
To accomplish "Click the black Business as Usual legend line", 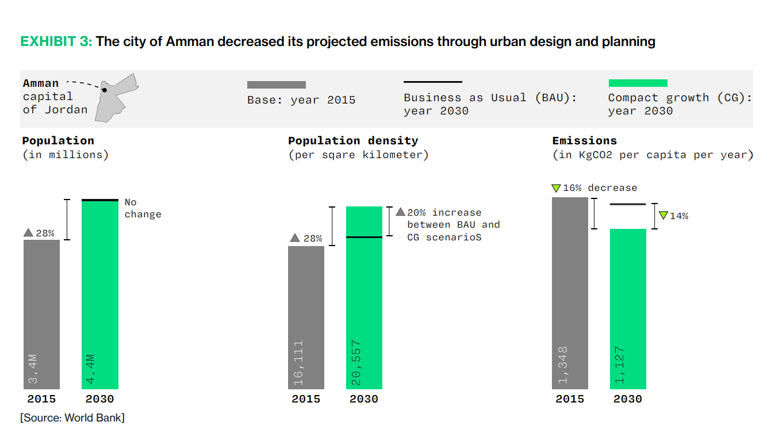I will (x=432, y=82).
